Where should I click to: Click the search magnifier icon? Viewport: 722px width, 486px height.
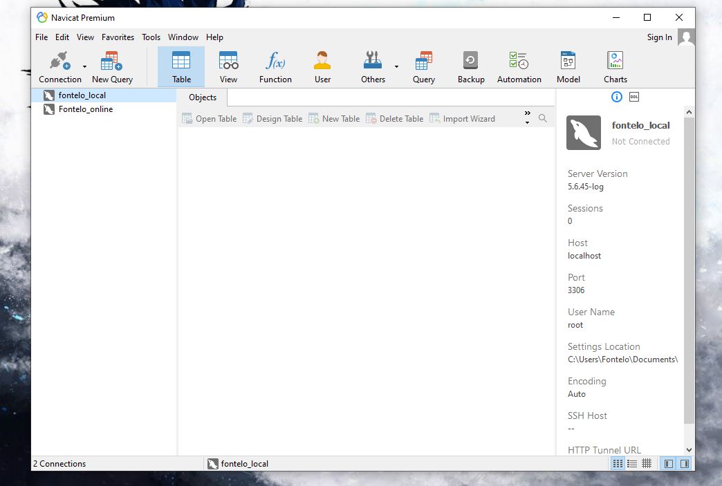click(x=543, y=118)
